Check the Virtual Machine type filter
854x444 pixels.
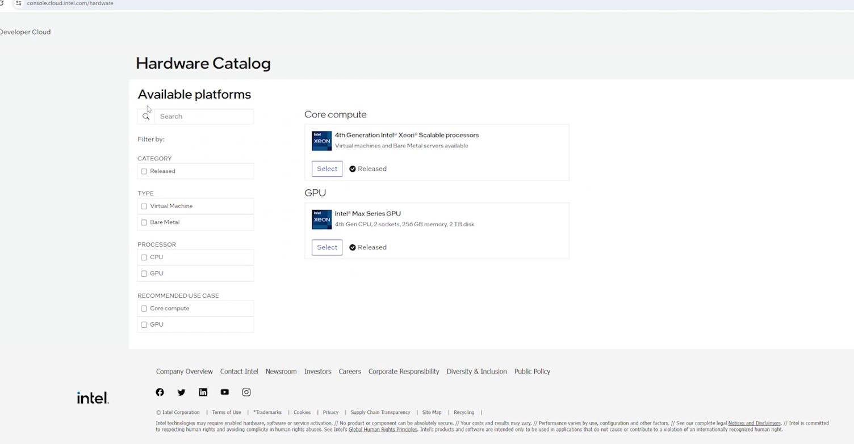coord(144,206)
